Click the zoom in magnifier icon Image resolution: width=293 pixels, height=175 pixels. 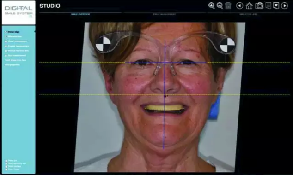pyautogui.click(x=211, y=6)
